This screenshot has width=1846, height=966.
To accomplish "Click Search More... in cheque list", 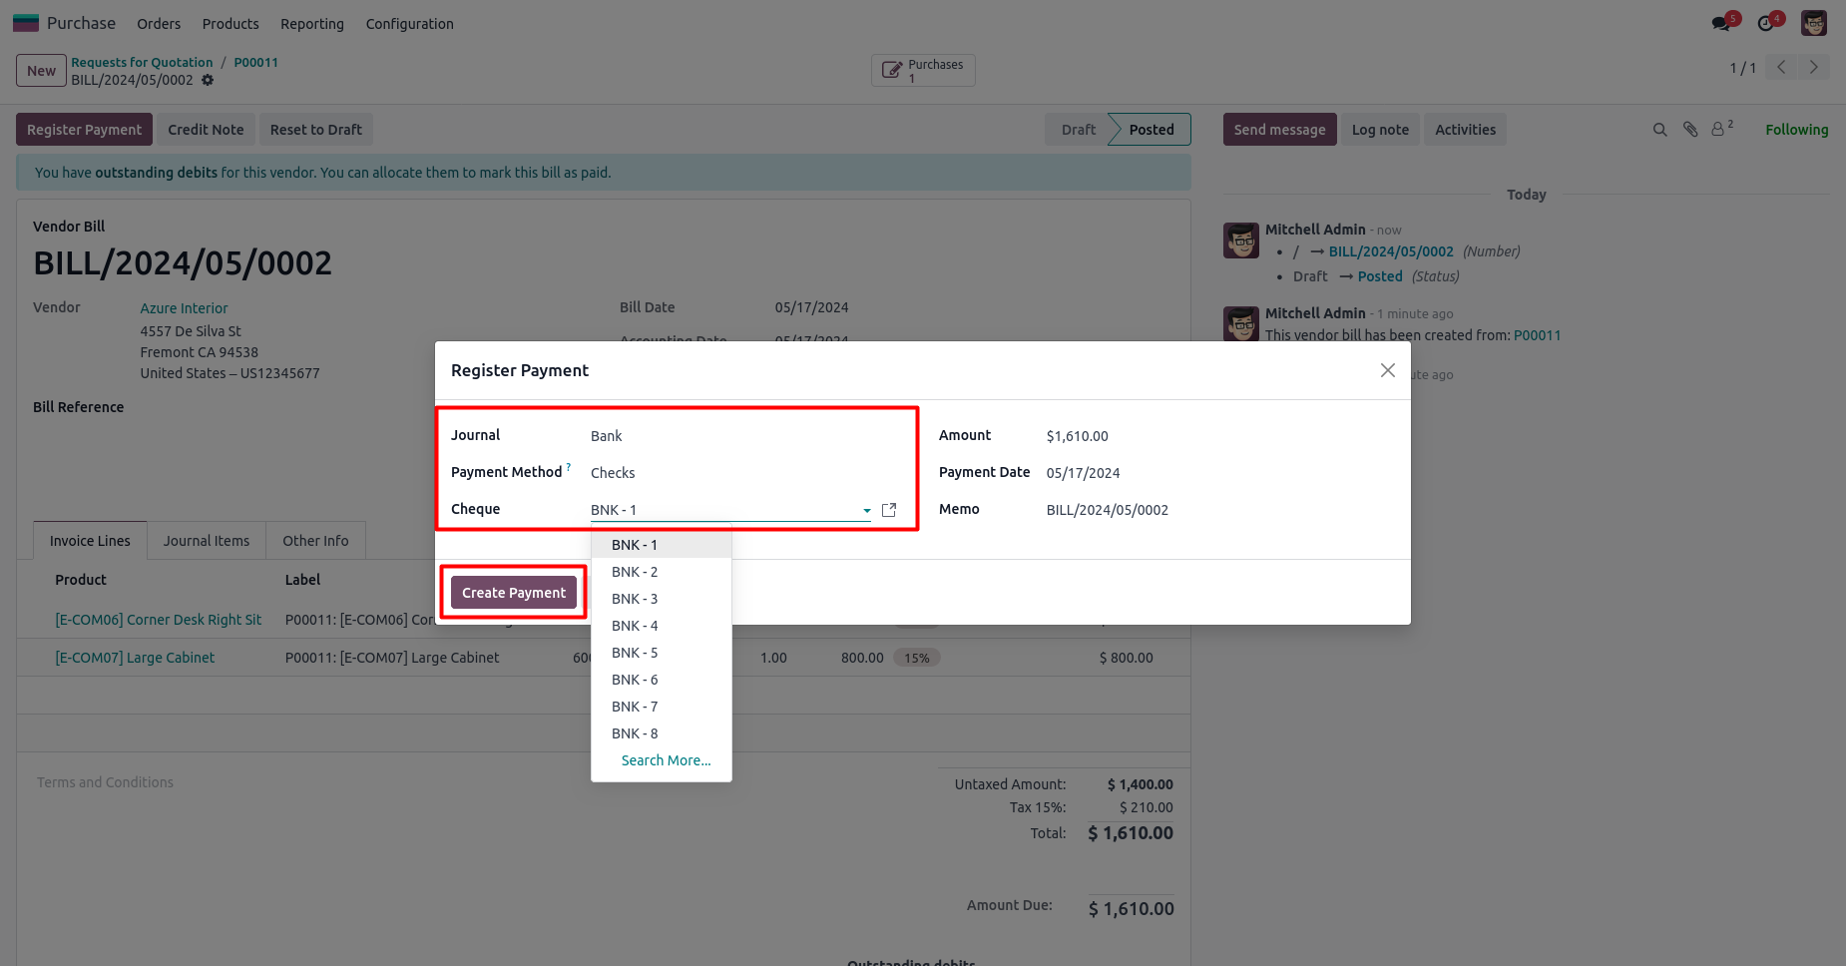I will pyautogui.click(x=666, y=760).
